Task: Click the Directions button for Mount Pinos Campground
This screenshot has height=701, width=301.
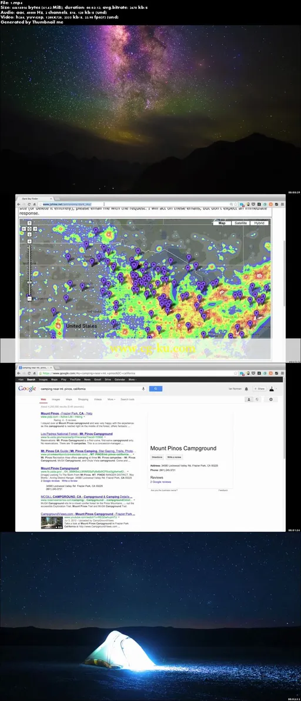Action: pos(157,458)
